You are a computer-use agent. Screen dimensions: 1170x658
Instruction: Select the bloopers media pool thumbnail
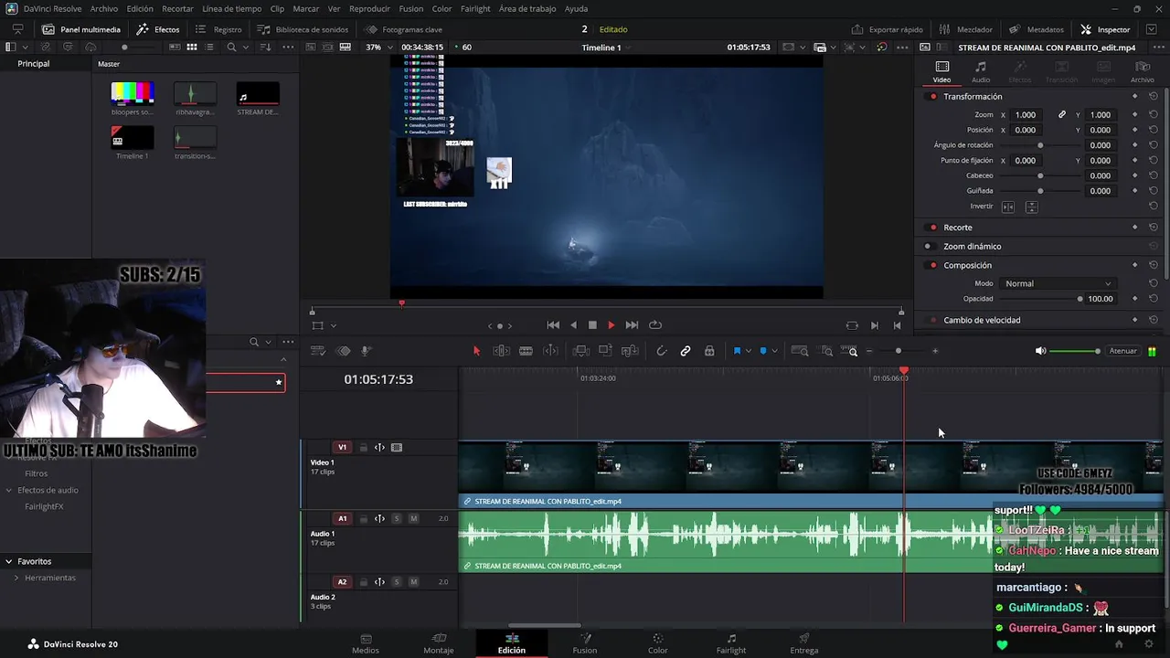133,93
